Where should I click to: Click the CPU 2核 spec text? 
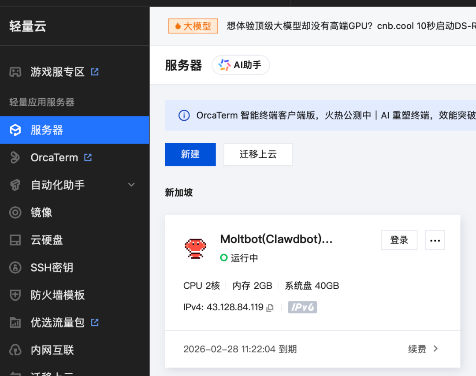(x=201, y=286)
